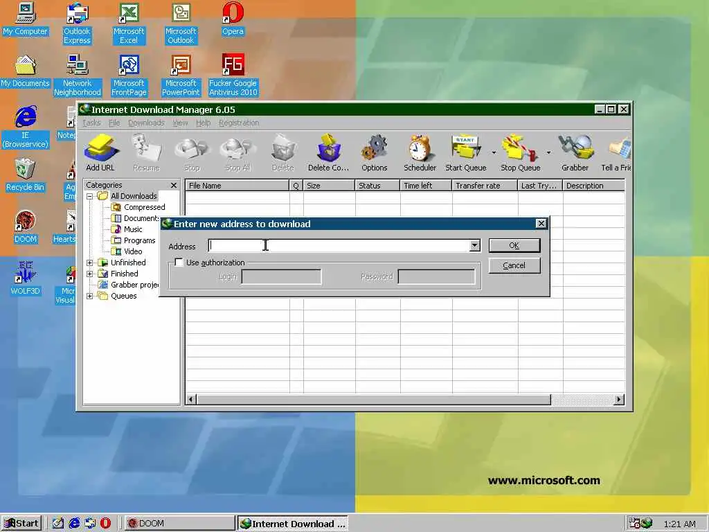The image size is (709, 532).
Task: Open Start Queue dropdown arrow
Action: coord(494,152)
